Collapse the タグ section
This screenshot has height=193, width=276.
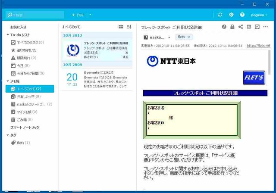[8, 135]
